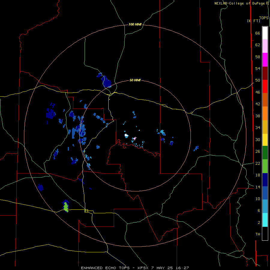This screenshot has width=270, height=270.
Task: Pick the orange 38 kft legend swatch
Action: click(265, 113)
